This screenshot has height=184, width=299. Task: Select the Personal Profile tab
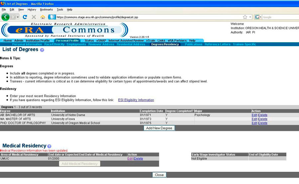coord(67,41)
